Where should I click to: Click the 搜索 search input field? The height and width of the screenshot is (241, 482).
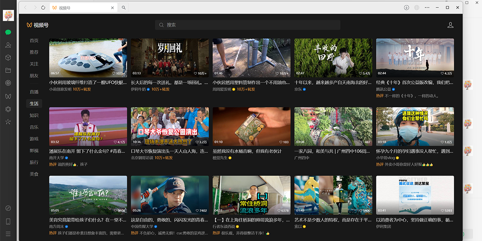[247, 25]
